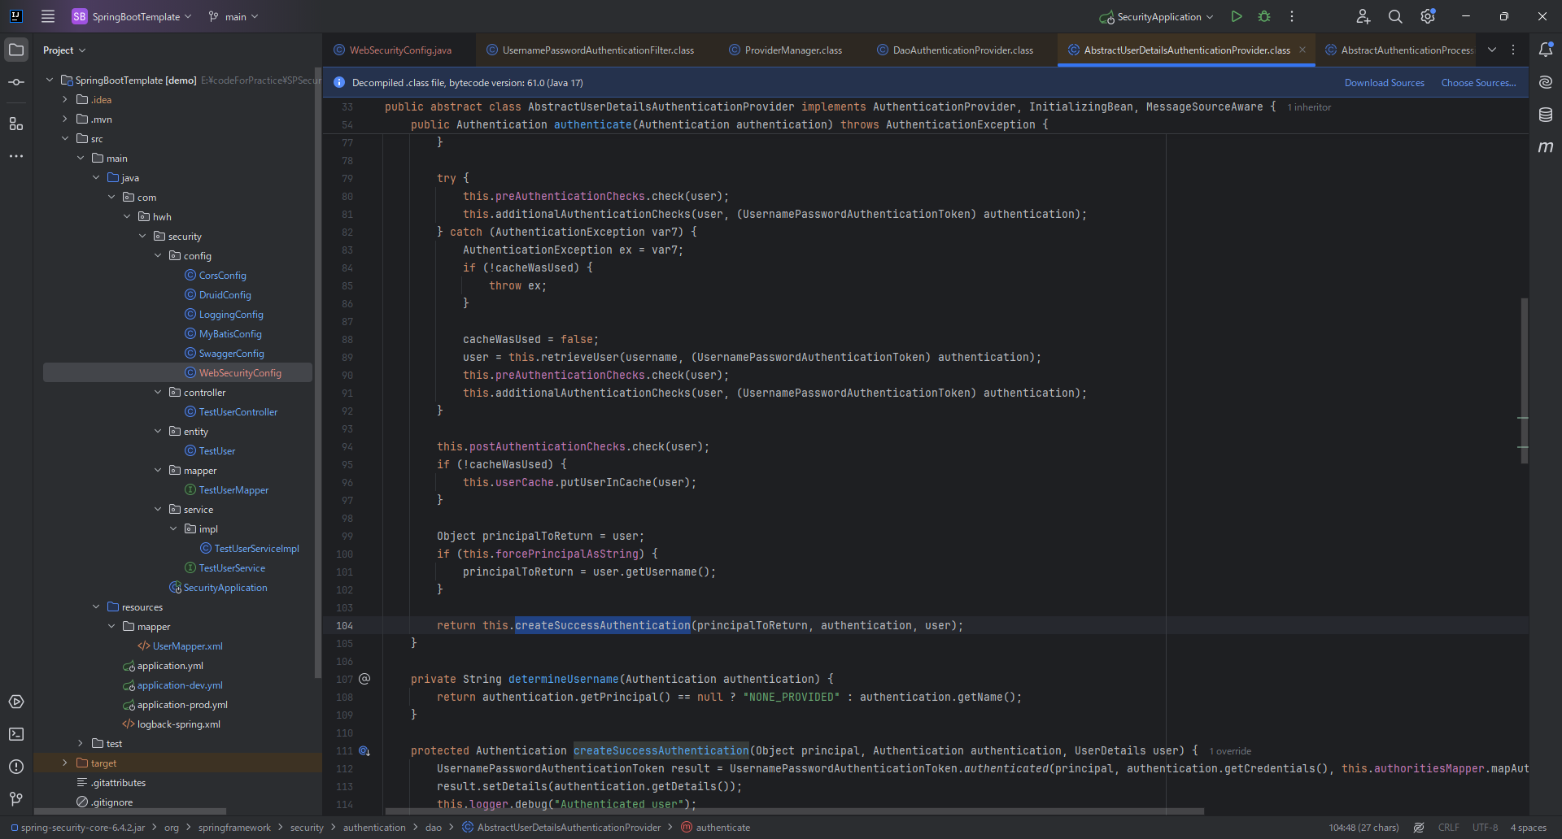Click Download Sources link
Image resolution: width=1562 pixels, height=839 pixels.
pos(1385,83)
